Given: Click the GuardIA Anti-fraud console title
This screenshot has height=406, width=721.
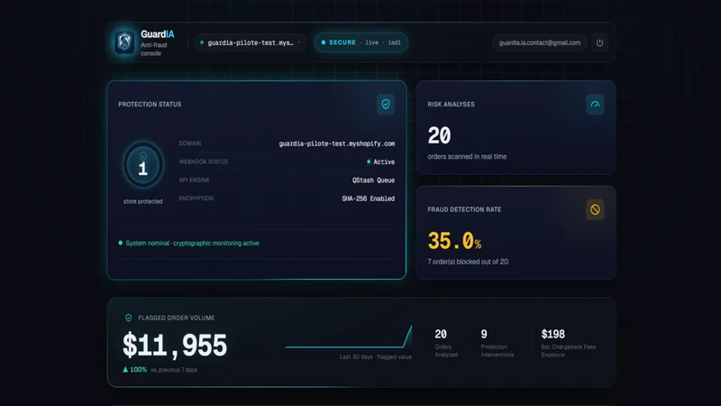Looking at the screenshot, I should pos(157,42).
